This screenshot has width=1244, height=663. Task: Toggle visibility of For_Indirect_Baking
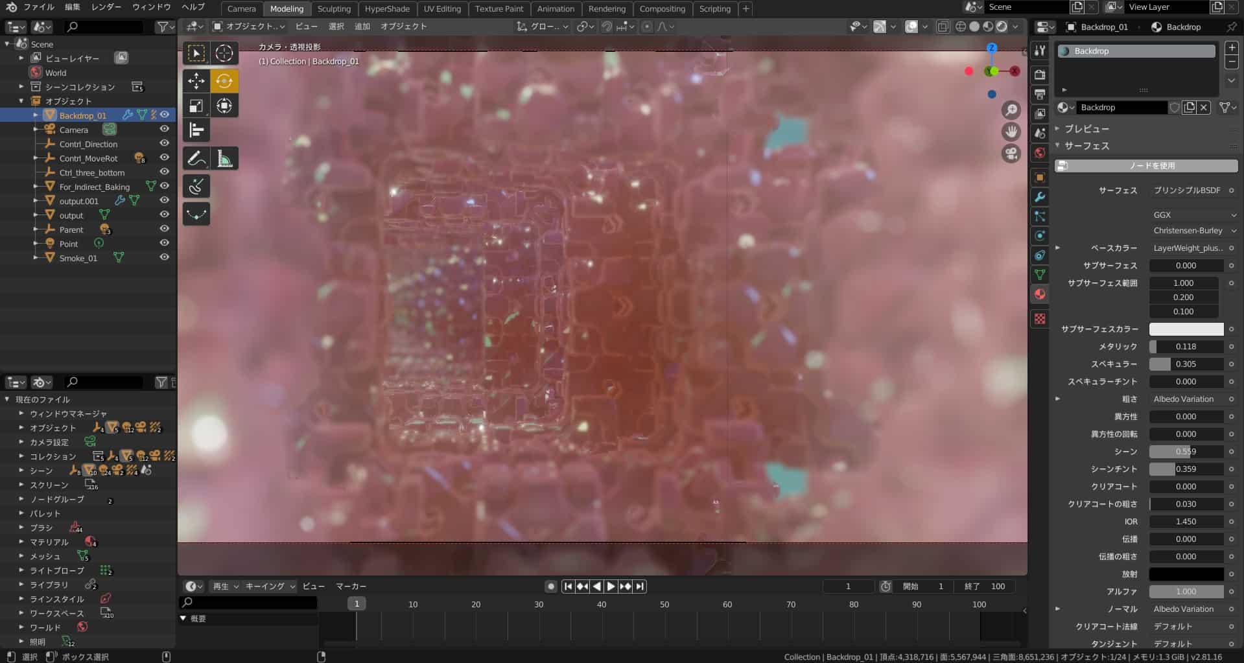click(x=165, y=186)
